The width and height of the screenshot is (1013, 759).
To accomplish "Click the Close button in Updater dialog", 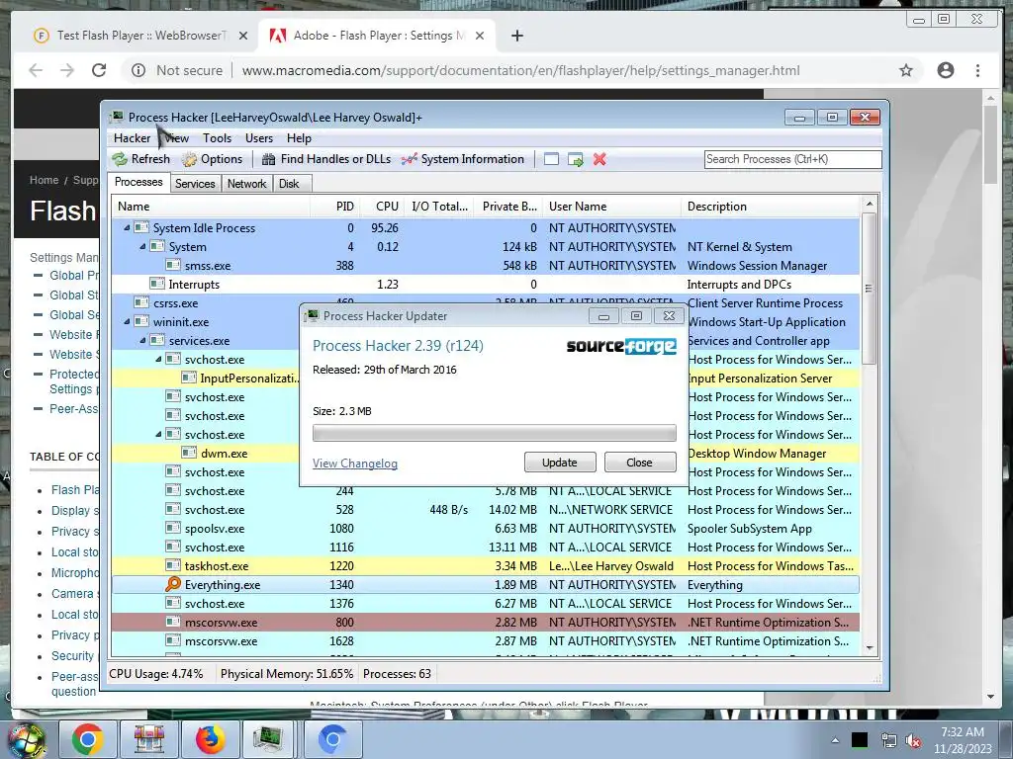I will point(640,463).
